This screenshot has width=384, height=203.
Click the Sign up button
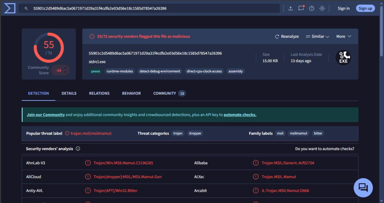point(365,8)
